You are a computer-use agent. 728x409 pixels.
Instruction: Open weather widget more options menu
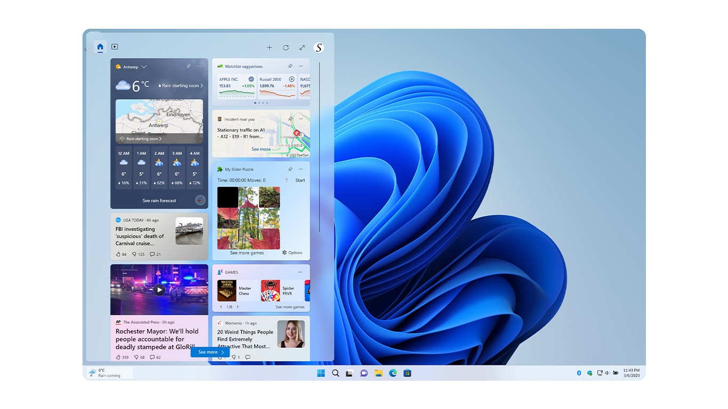click(199, 67)
